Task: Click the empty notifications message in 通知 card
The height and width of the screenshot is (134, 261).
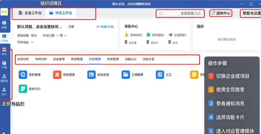Action: 227,39
